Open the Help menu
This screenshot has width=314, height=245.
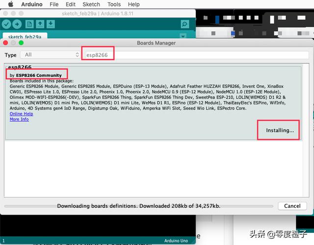click(134, 4)
